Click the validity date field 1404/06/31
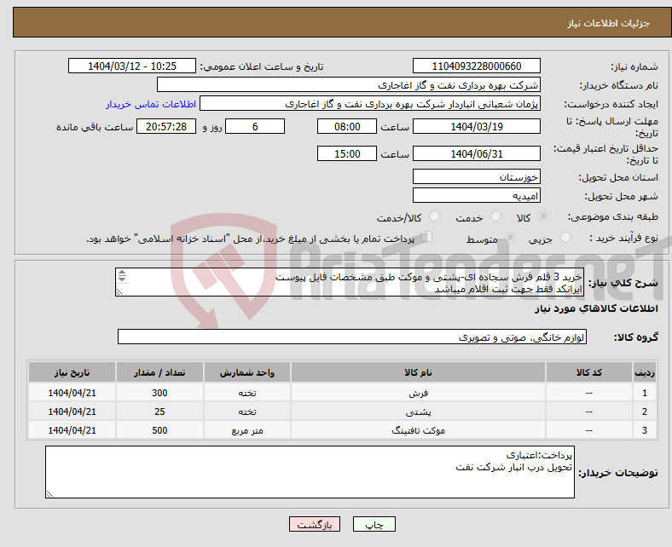Screen dimensions: 672x547 tap(476, 153)
